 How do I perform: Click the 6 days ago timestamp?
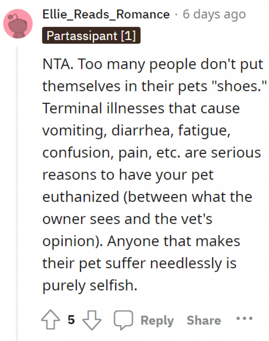214,14
